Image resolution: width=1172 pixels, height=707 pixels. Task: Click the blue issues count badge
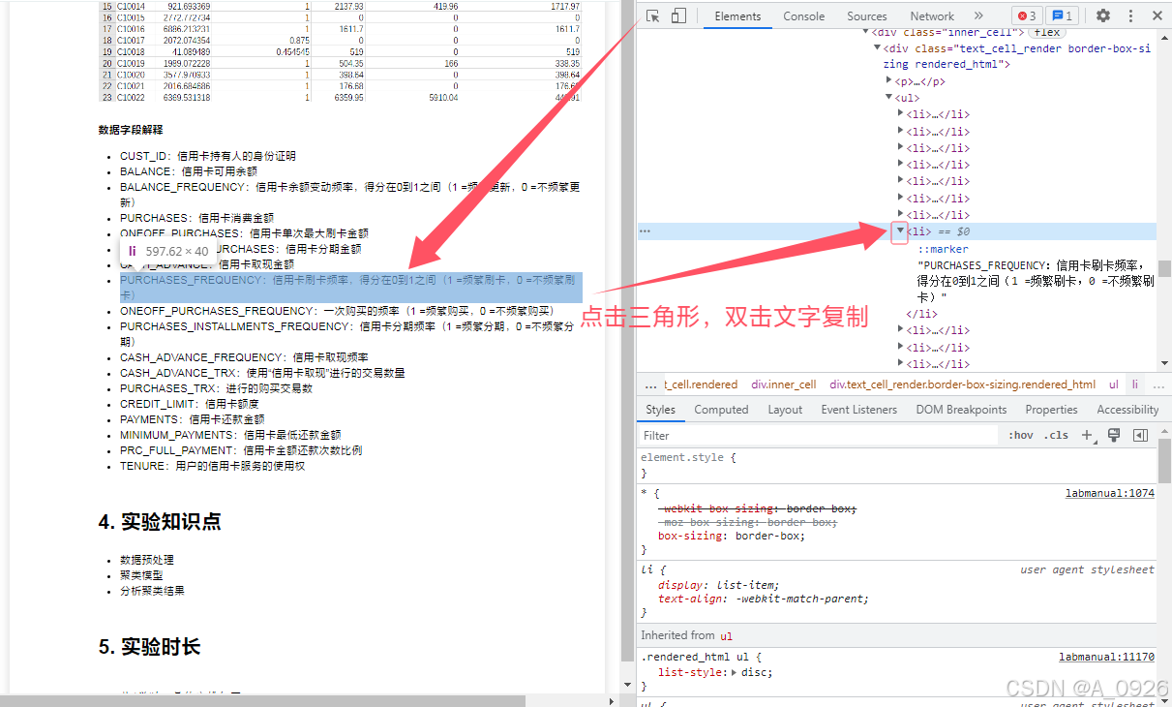coord(1063,15)
